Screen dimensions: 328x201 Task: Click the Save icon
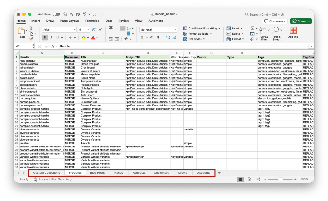click(71, 14)
